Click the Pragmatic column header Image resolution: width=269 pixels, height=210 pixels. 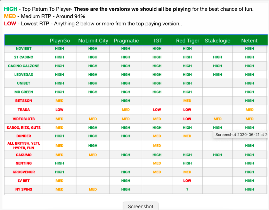(126, 41)
